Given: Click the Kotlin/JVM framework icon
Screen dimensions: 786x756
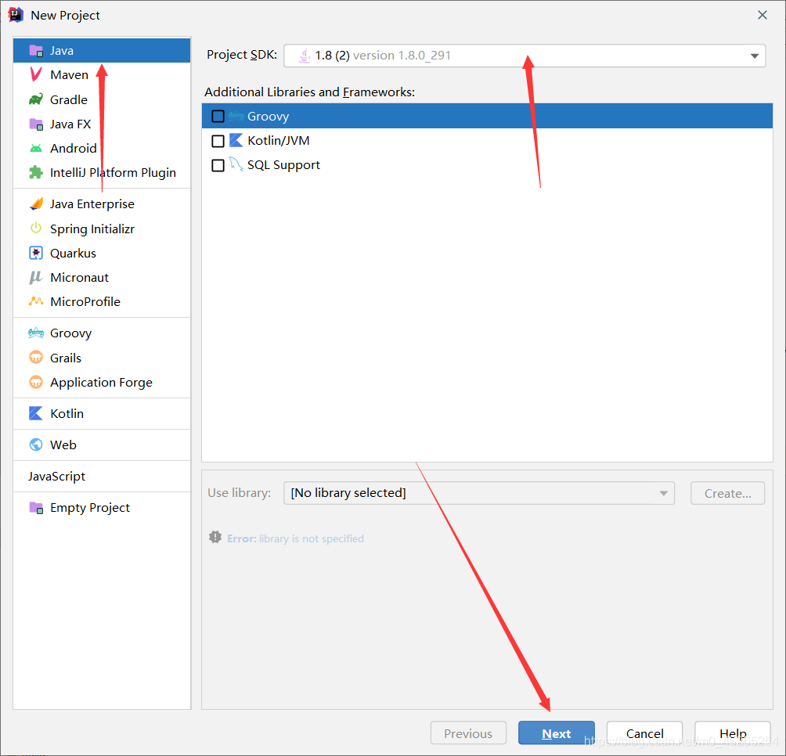Looking at the screenshot, I should click(236, 140).
